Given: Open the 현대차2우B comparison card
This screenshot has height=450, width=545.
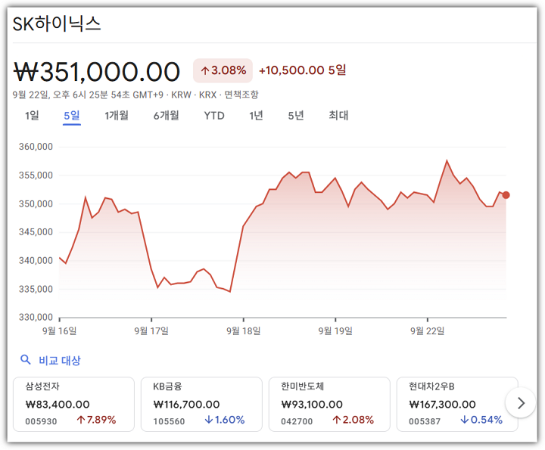Looking at the screenshot, I should click(457, 404).
